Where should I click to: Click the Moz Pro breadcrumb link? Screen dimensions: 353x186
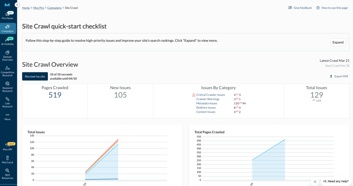click(x=38, y=8)
